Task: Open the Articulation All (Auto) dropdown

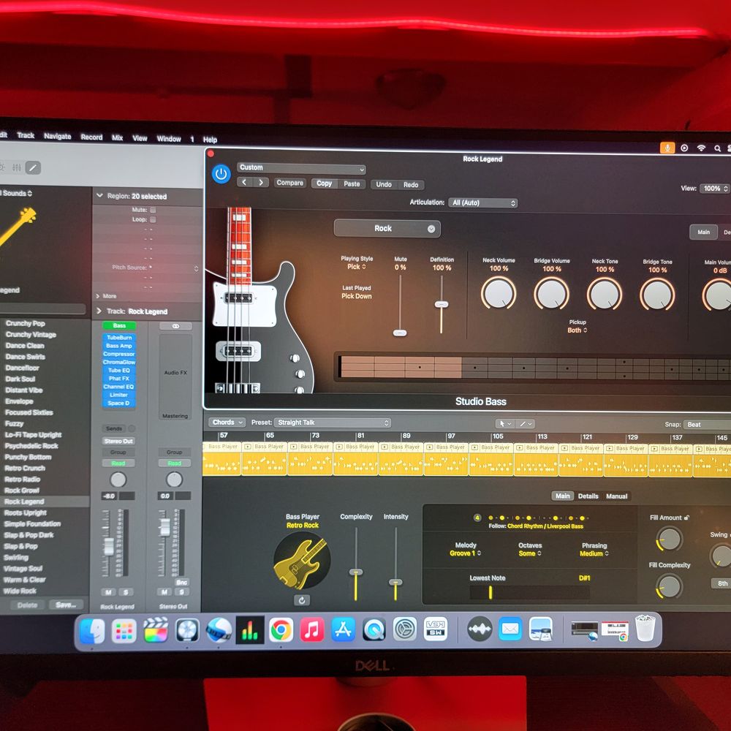Action: point(483,203)
